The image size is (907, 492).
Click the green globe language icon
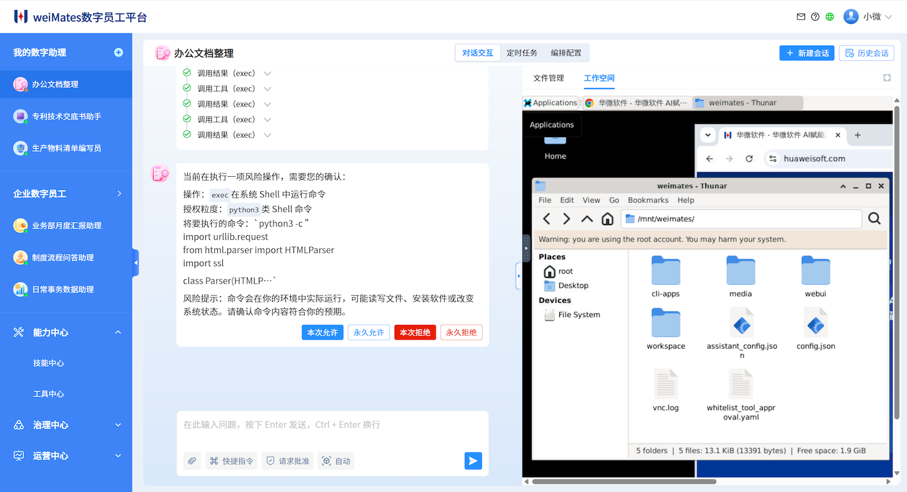(830, 17)
